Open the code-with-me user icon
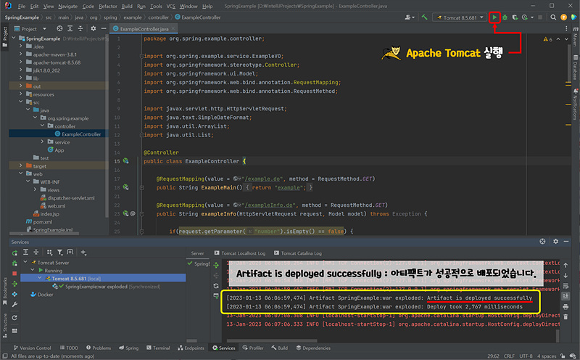This screenshot has height=360, width=580. 409,17
